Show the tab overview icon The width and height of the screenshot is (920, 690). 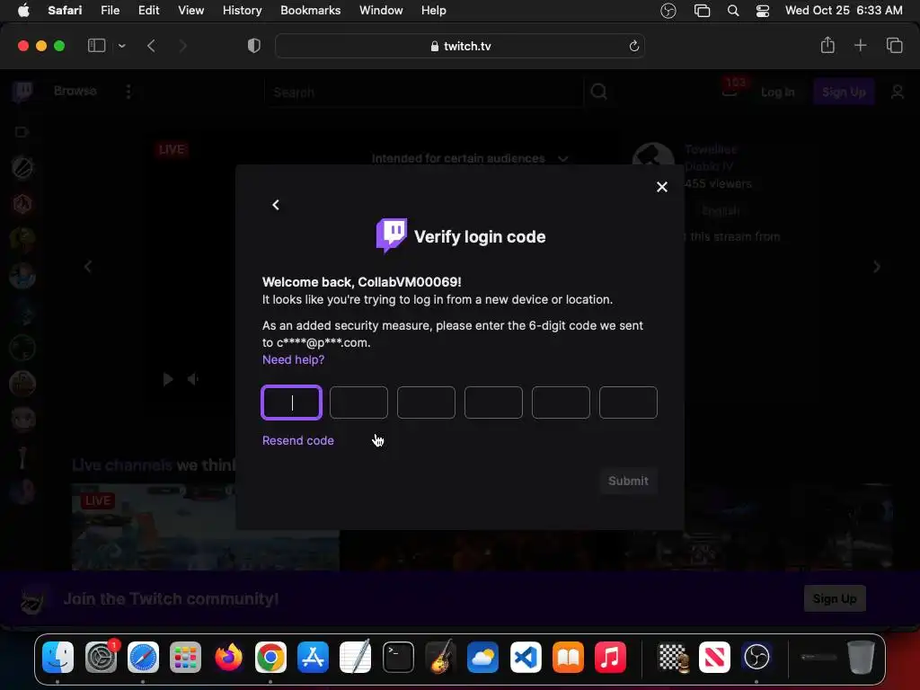click(894, 45)
